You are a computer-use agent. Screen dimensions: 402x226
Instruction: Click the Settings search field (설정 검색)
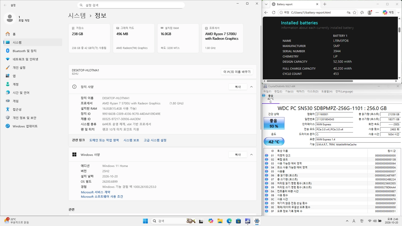pyautogui.click(x=131, y=5)
